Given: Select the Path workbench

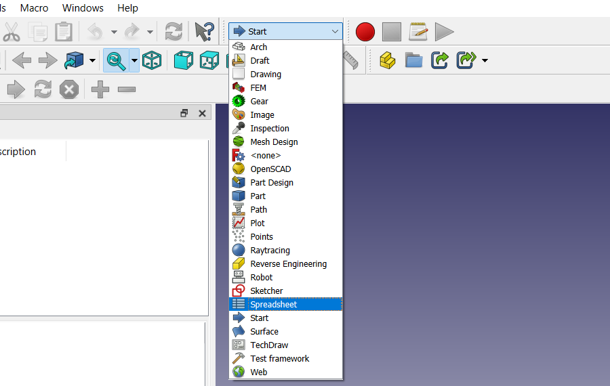Looking at the screenshot, I should click(x=285, y=209).
